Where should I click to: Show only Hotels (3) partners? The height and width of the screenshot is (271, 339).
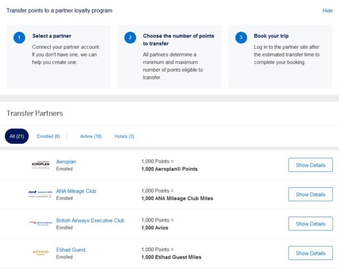tap(124, 137)
